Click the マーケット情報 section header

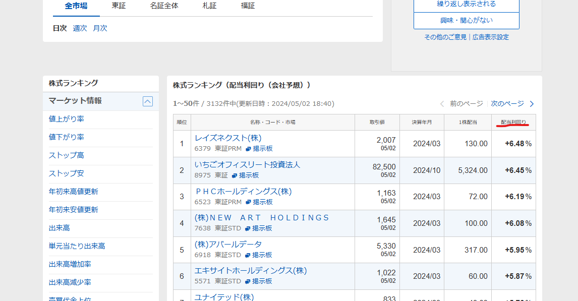click(101, 101)
